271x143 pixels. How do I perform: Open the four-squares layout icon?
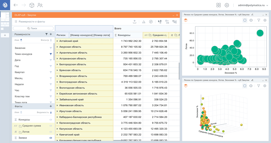(218, 5)
